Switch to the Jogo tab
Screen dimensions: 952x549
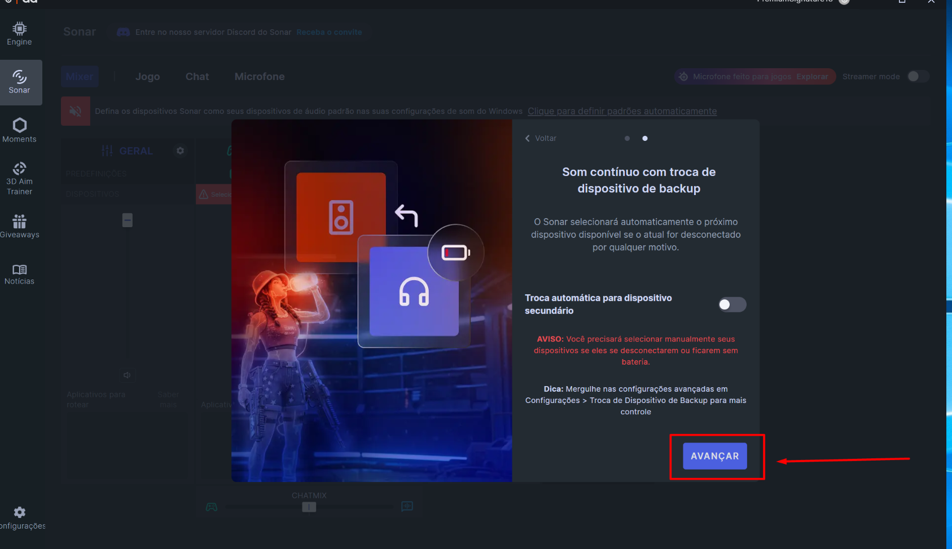148,77
